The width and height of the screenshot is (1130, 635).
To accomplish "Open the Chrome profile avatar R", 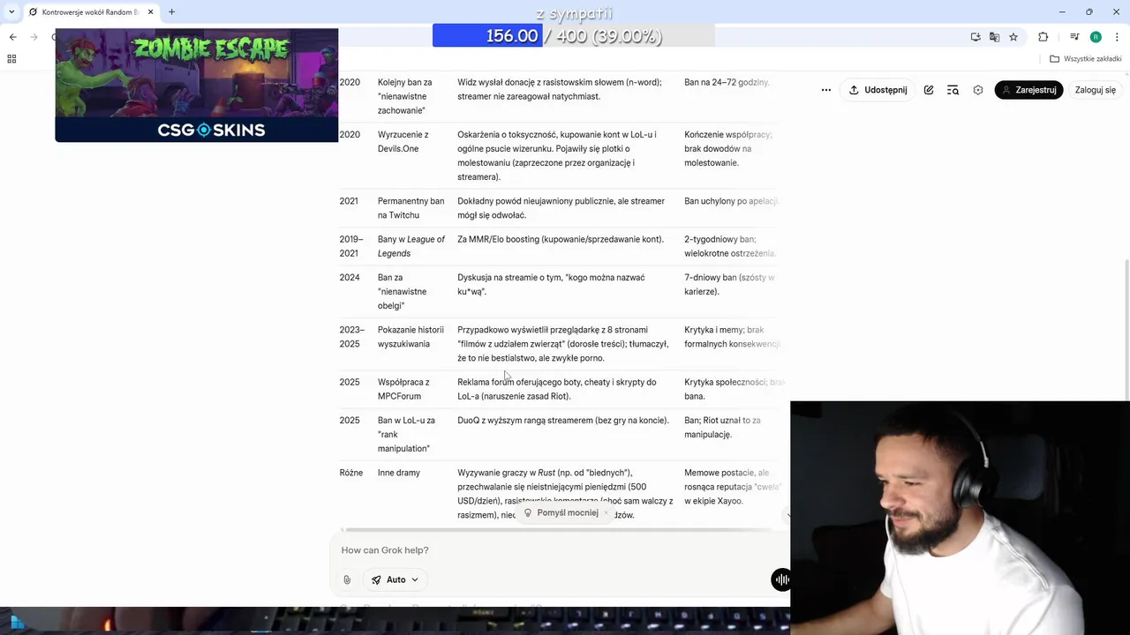I will (x=1096, y=37).
